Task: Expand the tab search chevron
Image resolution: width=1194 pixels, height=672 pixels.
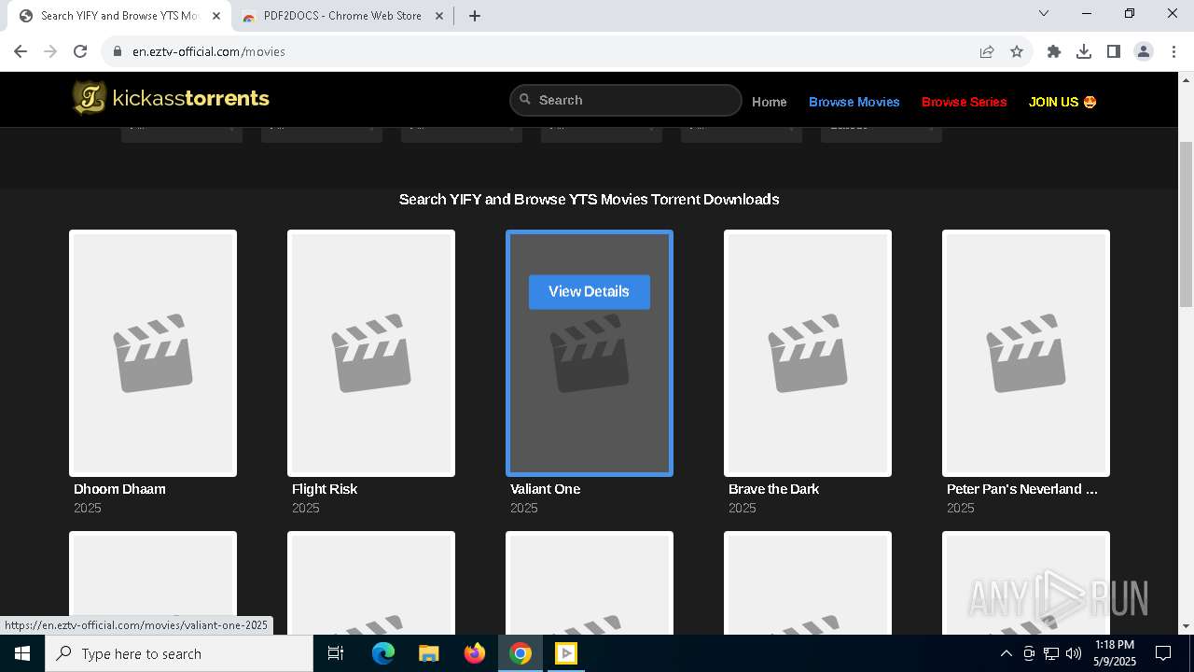Action: coord(1044,13)
